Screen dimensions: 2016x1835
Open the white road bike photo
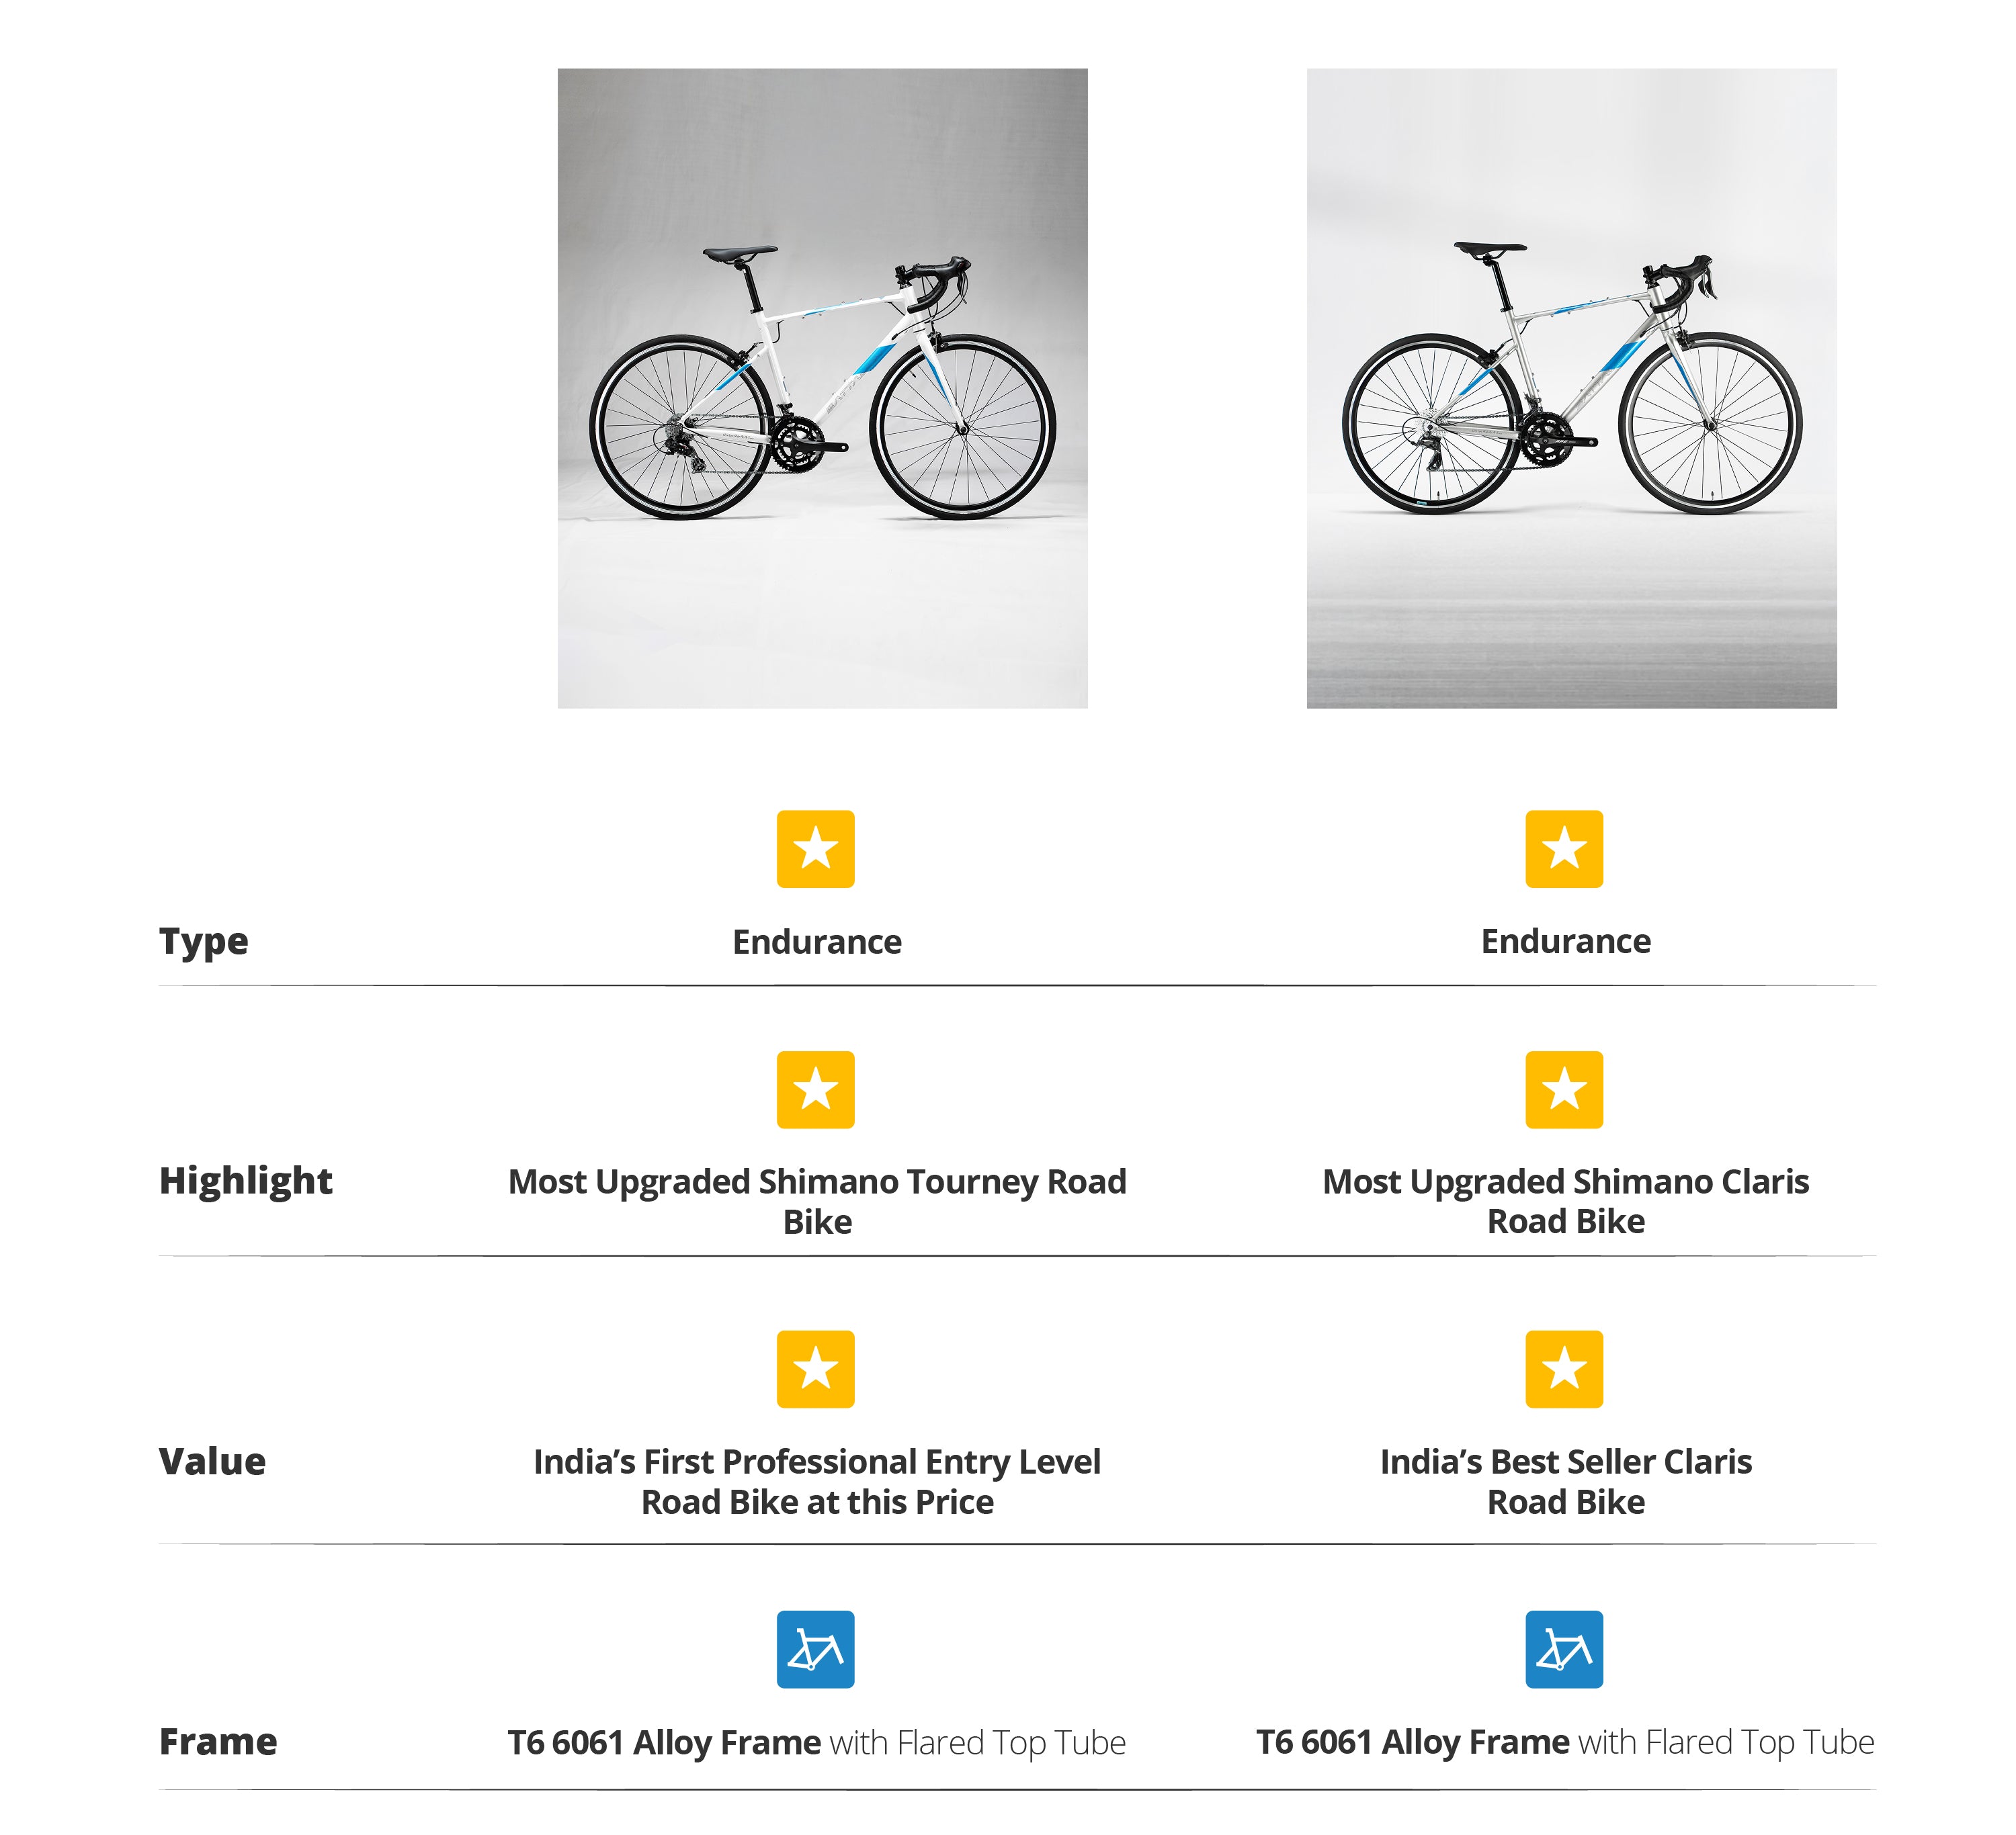tap(822, 388)
